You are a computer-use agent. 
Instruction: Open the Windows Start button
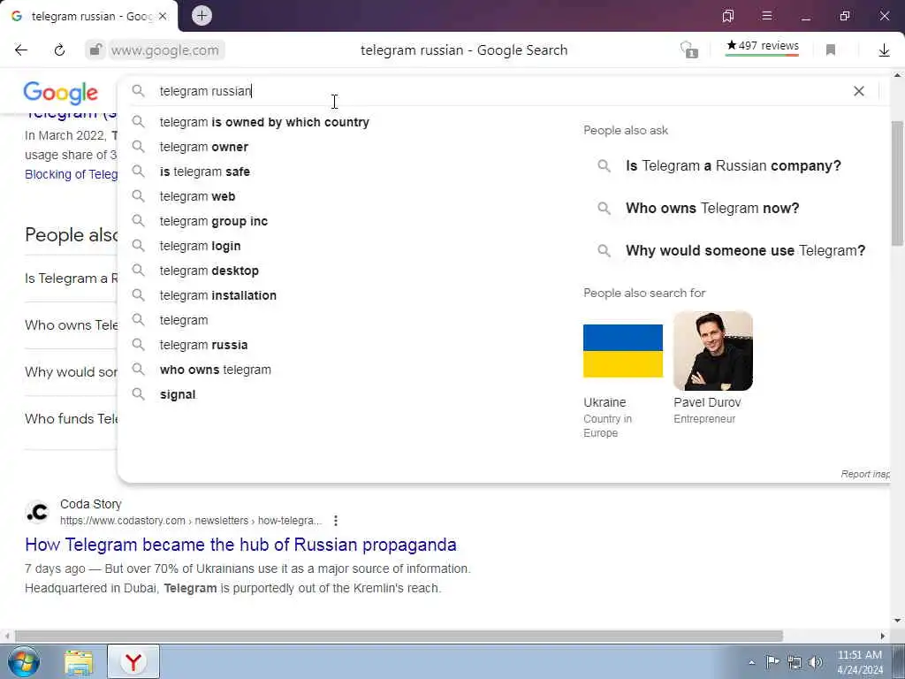tap(23, 661)
